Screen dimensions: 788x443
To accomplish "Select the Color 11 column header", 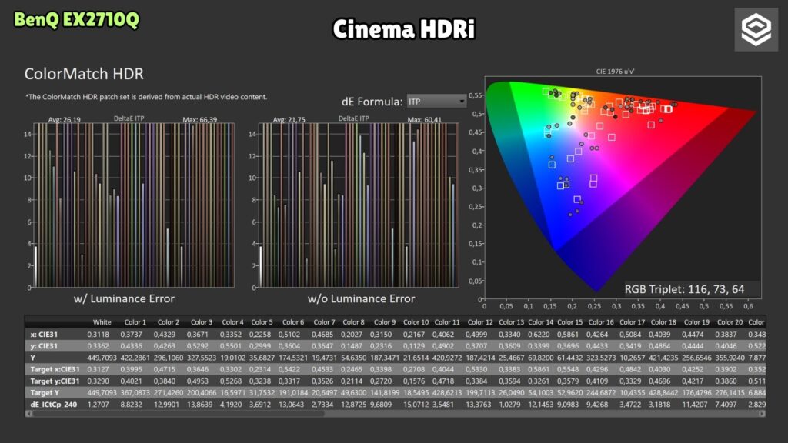I will coord(447,322).
